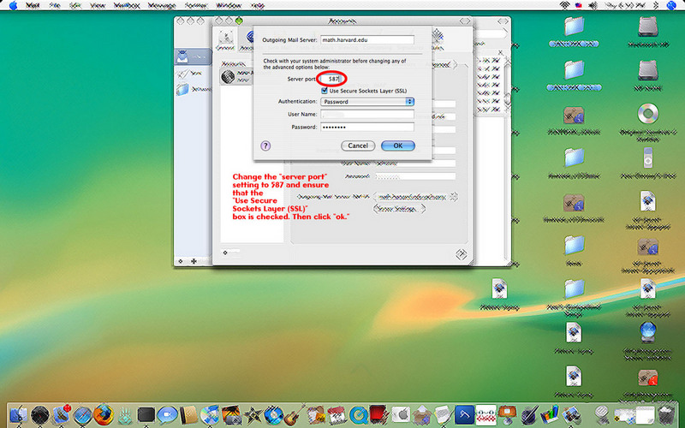Screen dimensions: 685x428
Task: Open the Apple menu
Action: coord(13,5)
